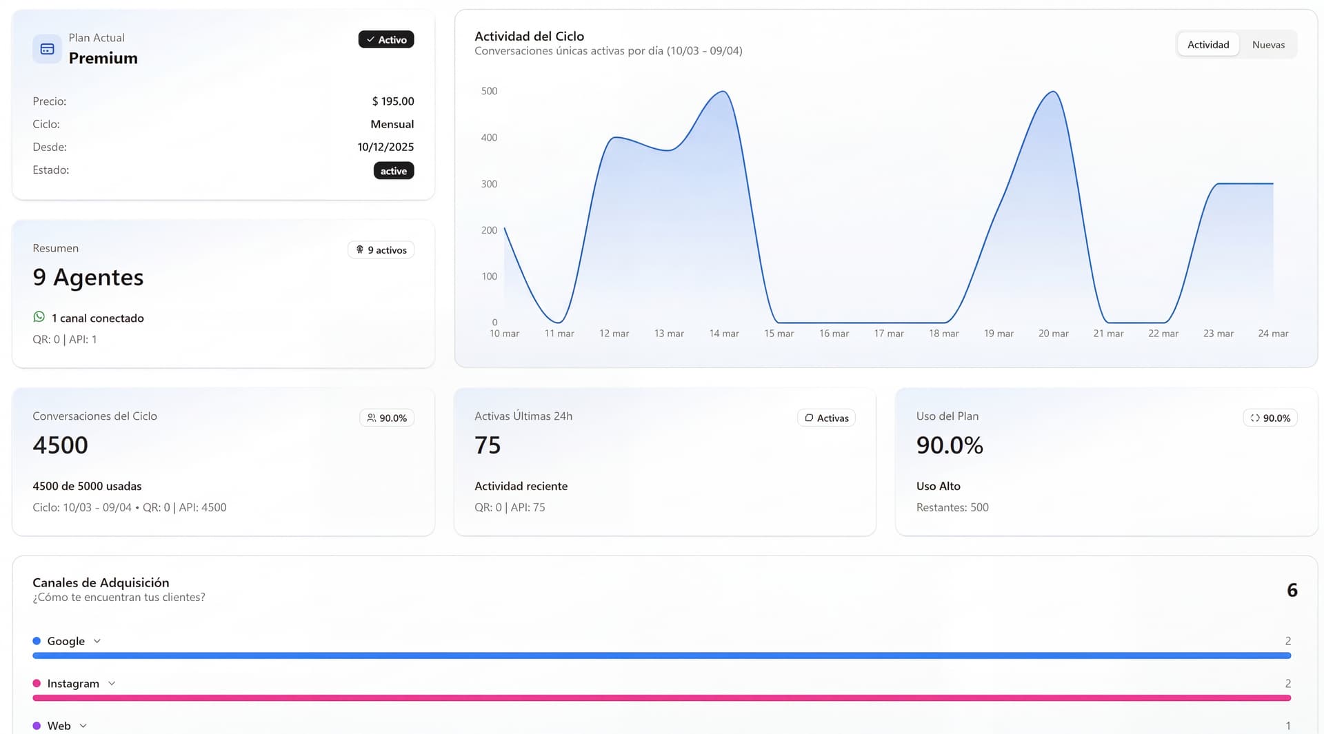Expand the Instagram channel chevron
Viewport: 1324px width, 734px height.
[112, 684]
